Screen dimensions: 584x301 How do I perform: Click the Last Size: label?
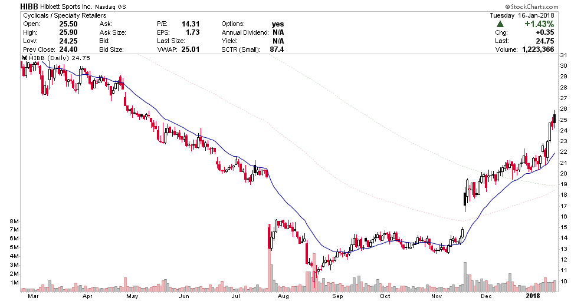point(171,41)
